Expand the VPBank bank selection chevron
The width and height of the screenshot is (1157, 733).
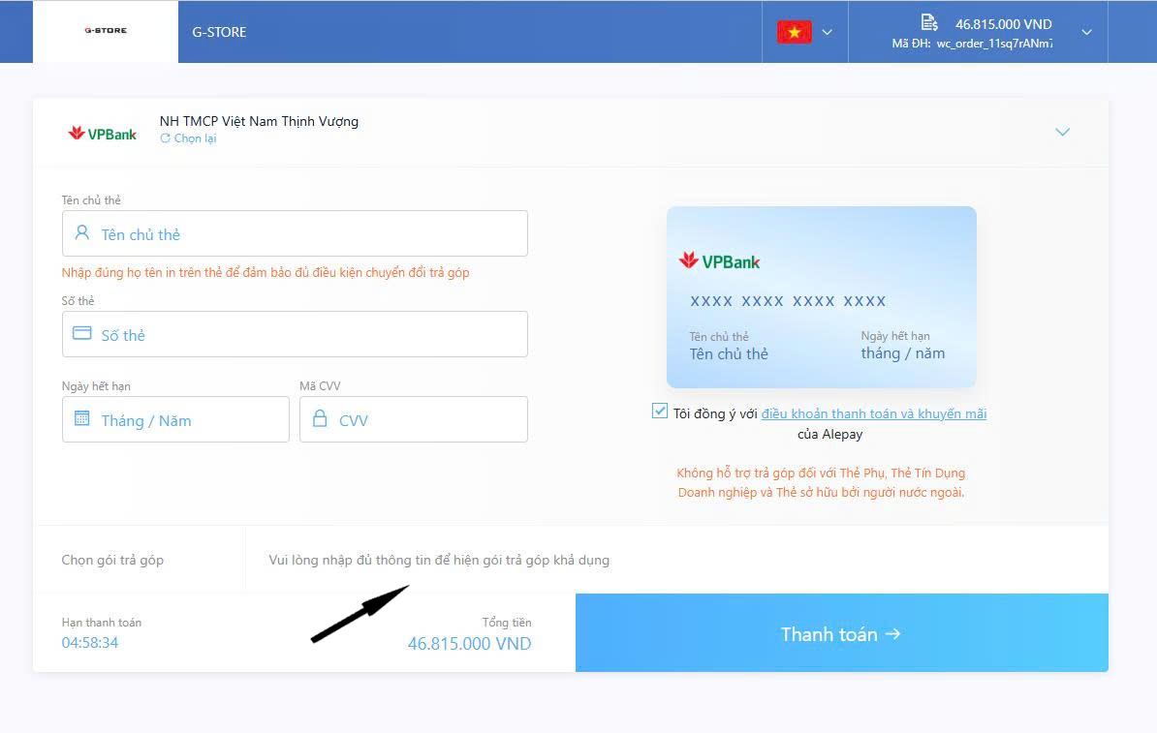[1062, 132]
